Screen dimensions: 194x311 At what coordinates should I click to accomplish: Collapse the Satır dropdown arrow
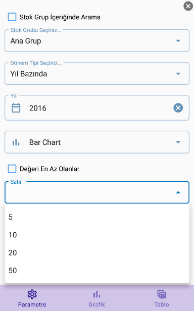[178, 192]
